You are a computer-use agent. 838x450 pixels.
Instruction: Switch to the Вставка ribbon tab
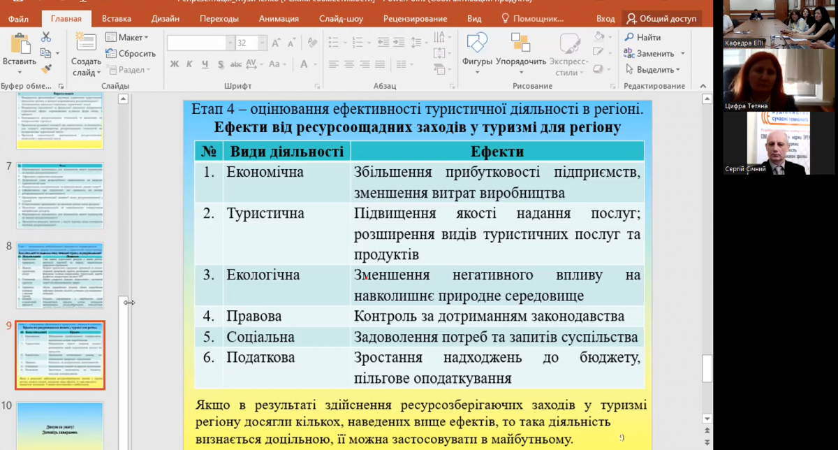click(116, 19)
